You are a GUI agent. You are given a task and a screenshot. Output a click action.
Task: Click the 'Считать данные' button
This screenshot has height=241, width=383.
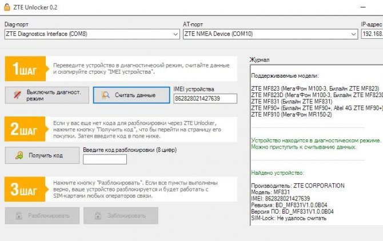[x=131, y=95]
